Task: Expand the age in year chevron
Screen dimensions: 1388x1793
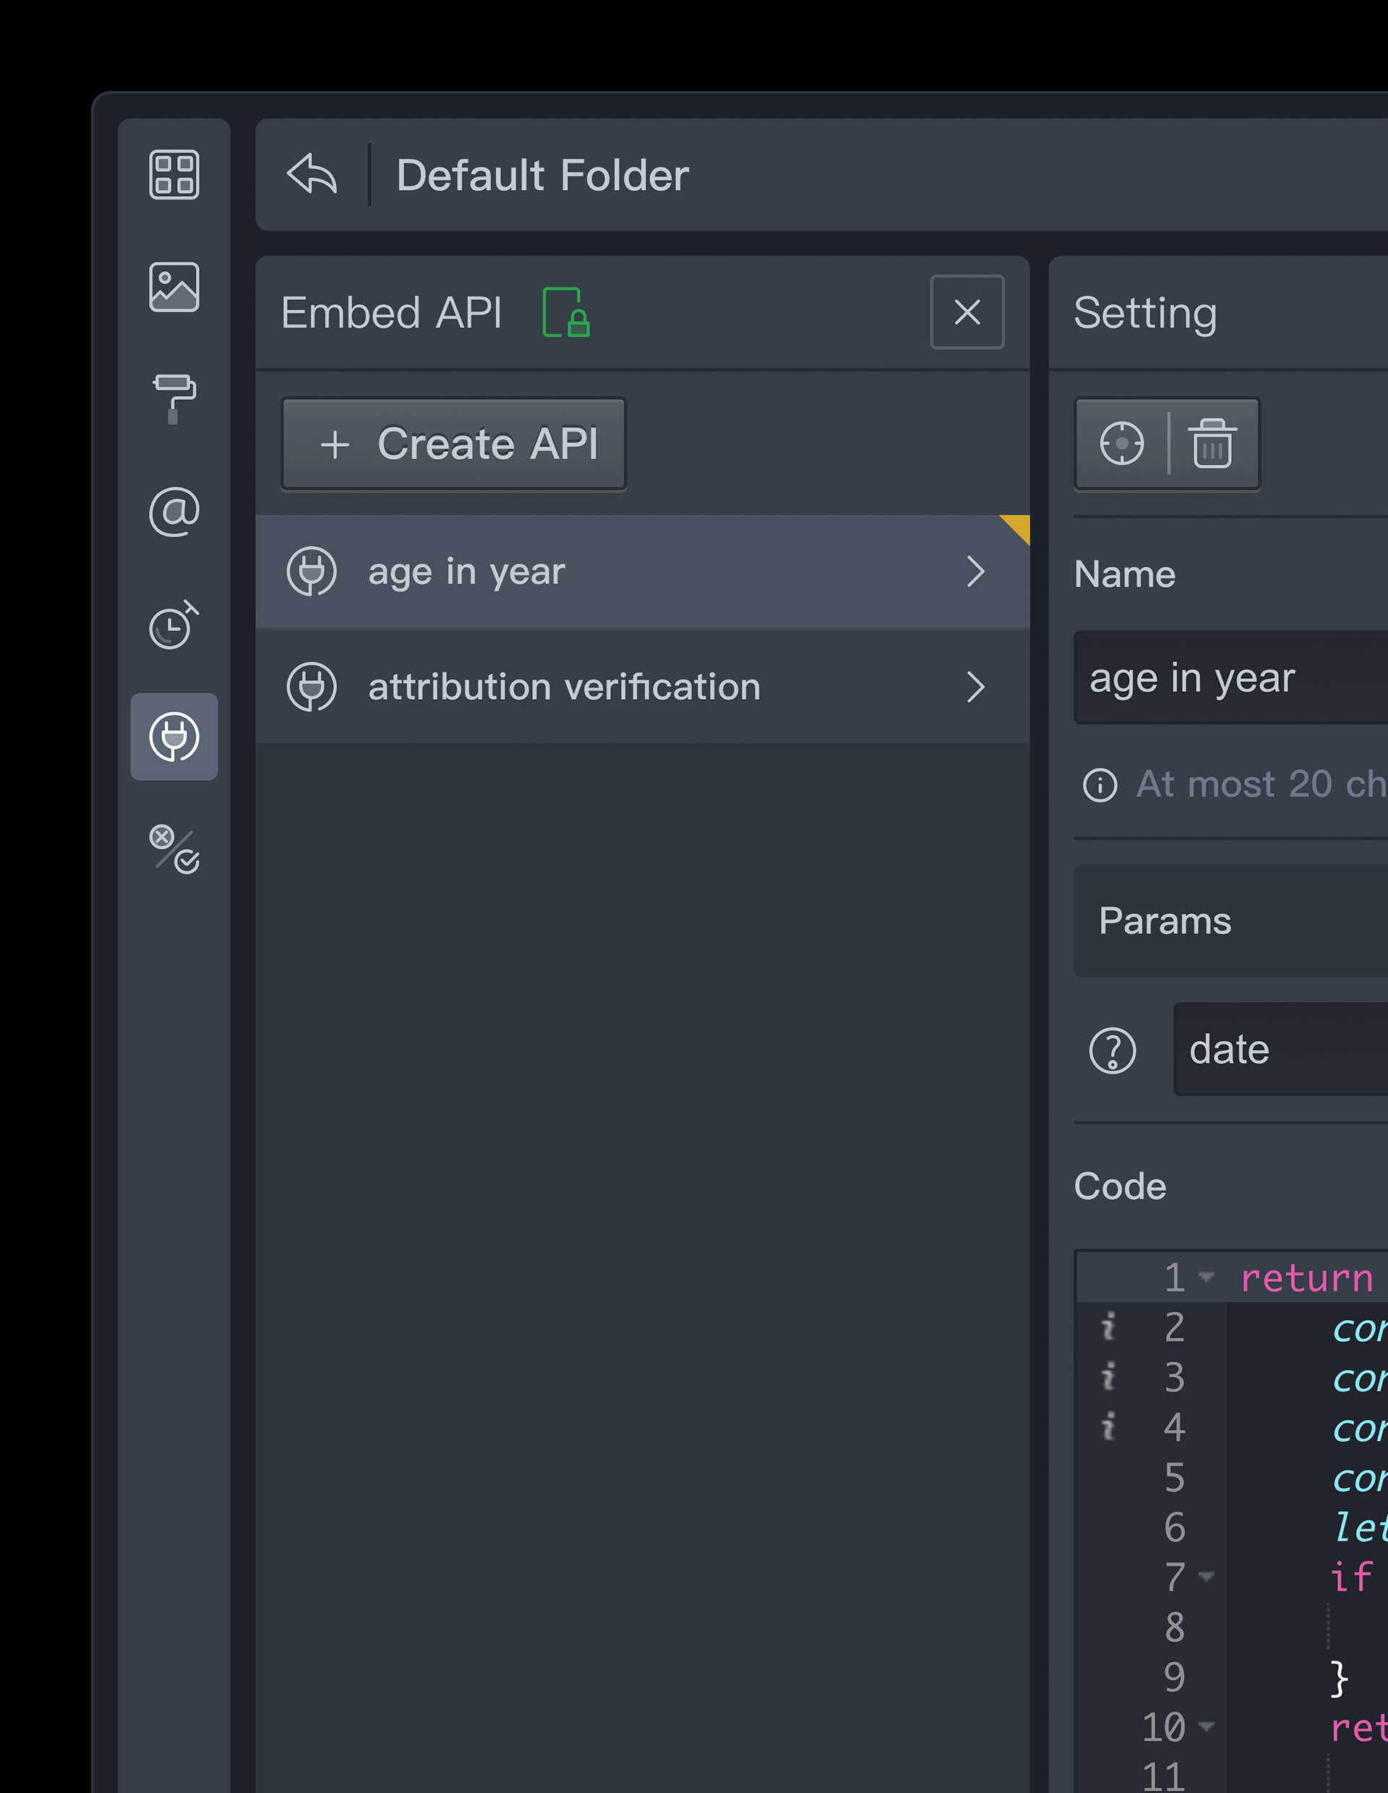Action: [975, 571]
